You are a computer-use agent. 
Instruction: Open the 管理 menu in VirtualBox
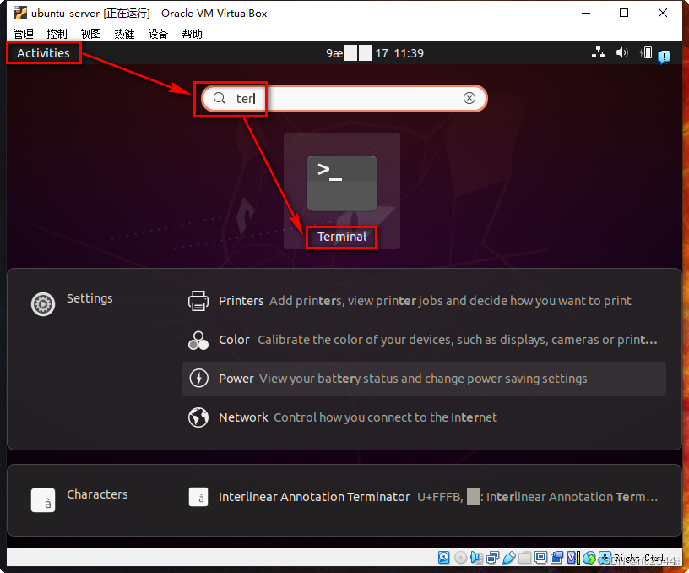23,34
